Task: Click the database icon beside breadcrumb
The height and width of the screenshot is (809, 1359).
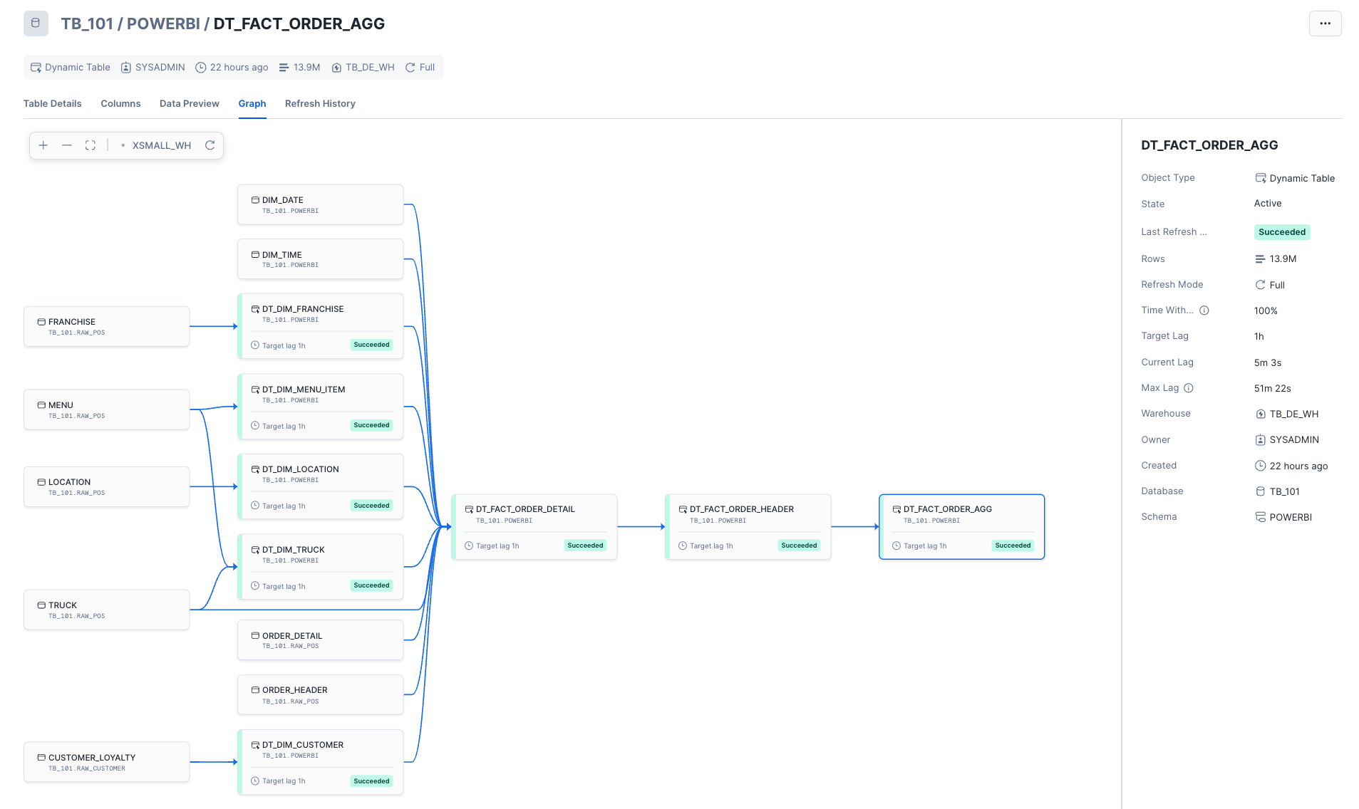Action: [x=36, y=24]
